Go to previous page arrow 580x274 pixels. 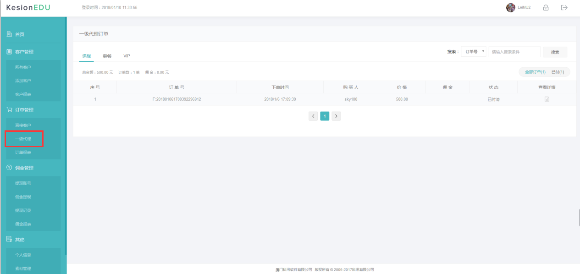[313, 116]
